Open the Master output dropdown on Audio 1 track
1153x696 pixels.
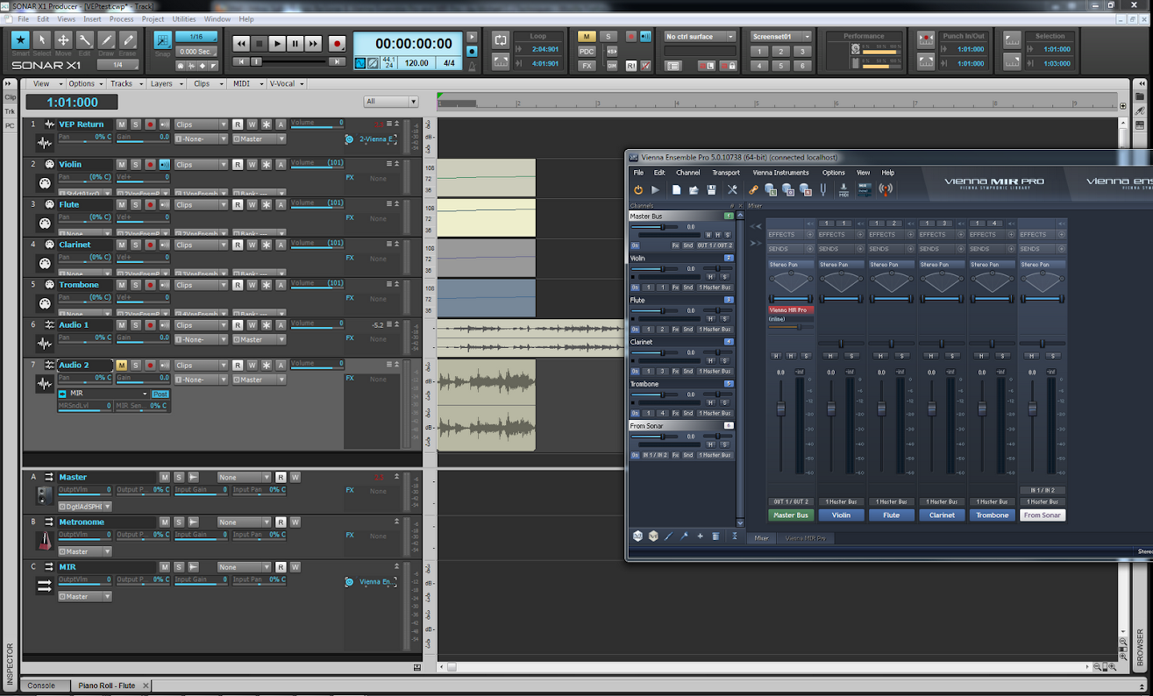tap(259, 339)
